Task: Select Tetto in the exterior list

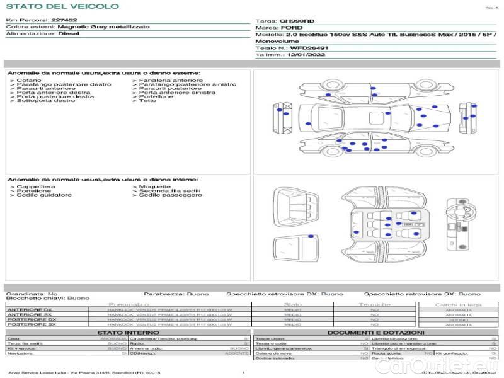Action: (147, 101)
